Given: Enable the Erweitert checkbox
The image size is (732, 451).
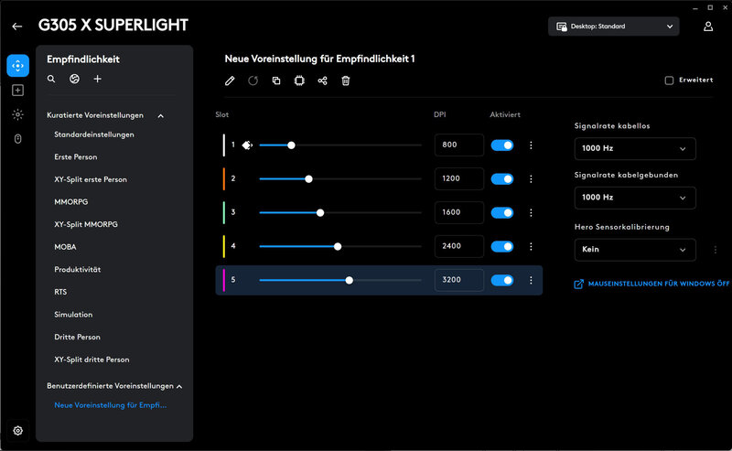Looking at the screenshot, I should pos(669,81).
